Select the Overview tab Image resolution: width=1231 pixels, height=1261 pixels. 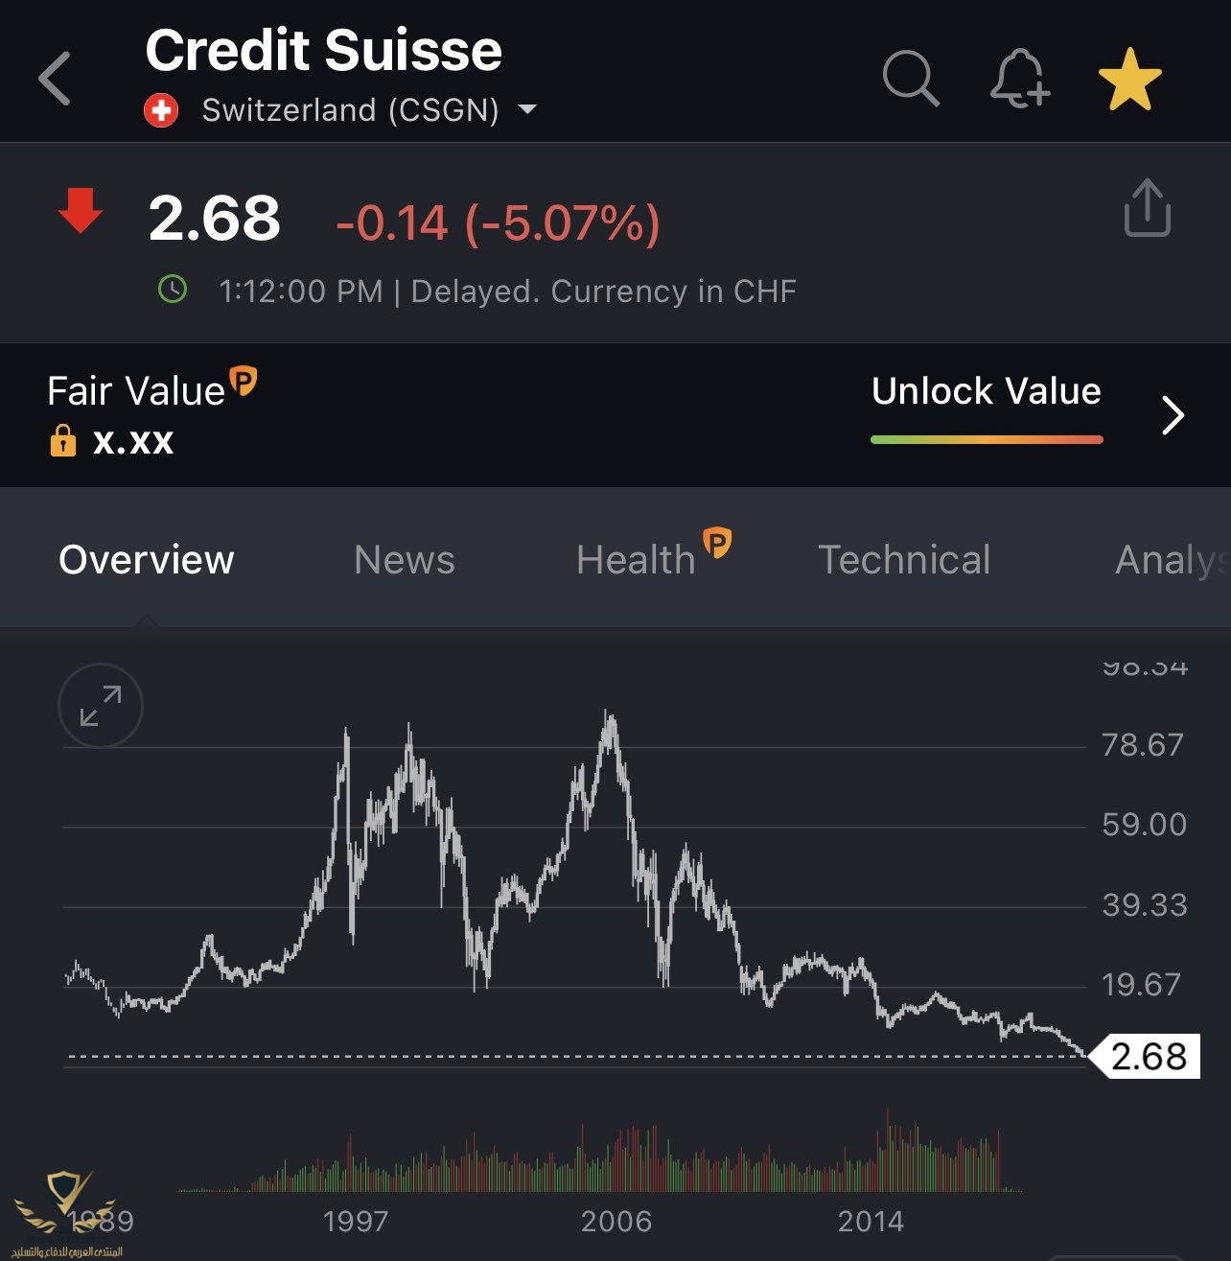[147, 560]
